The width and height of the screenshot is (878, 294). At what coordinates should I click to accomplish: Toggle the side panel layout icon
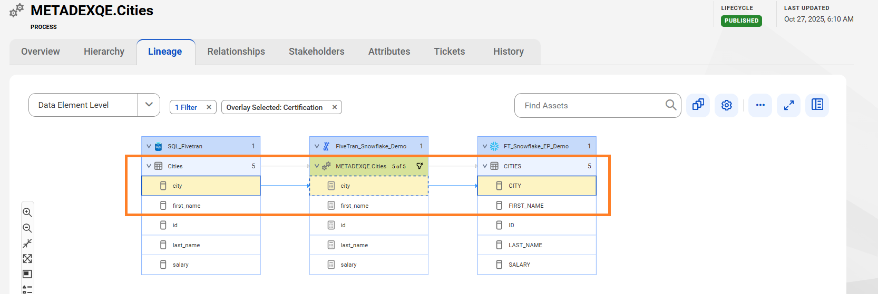817,105
